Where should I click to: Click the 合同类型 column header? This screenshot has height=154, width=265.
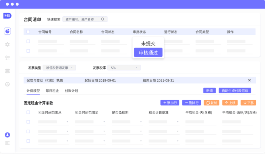(x=202, y=32)
